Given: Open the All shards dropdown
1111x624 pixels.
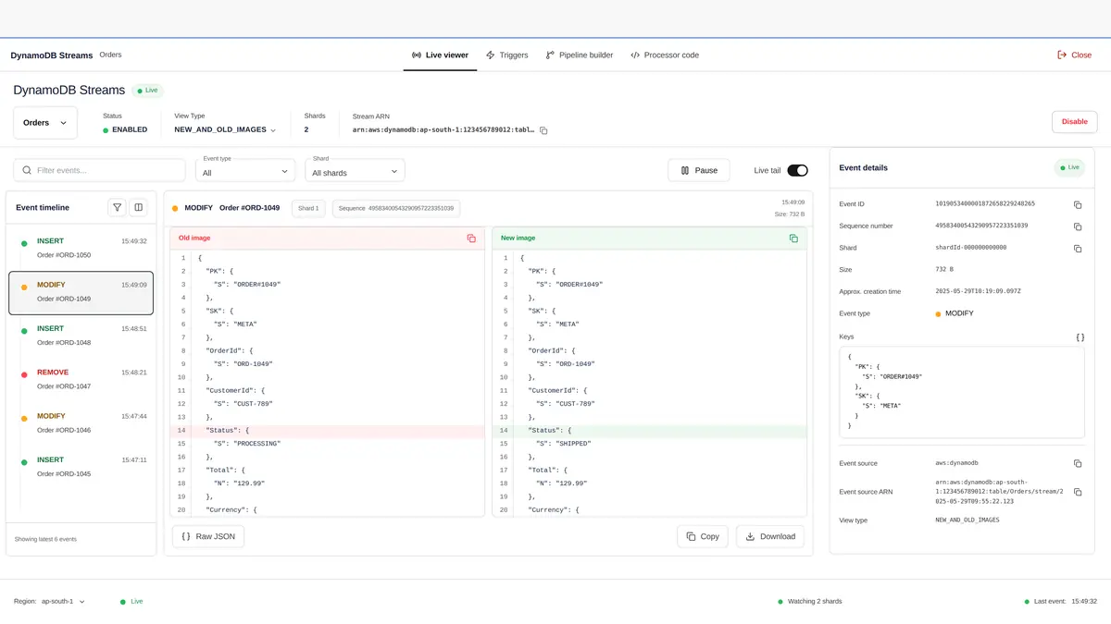Looking at the screenshot, I should [356, 170].
